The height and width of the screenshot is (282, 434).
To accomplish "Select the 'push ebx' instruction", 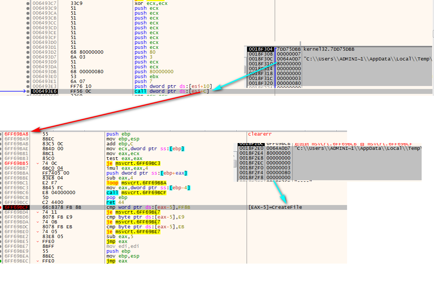I will (147, 77).
